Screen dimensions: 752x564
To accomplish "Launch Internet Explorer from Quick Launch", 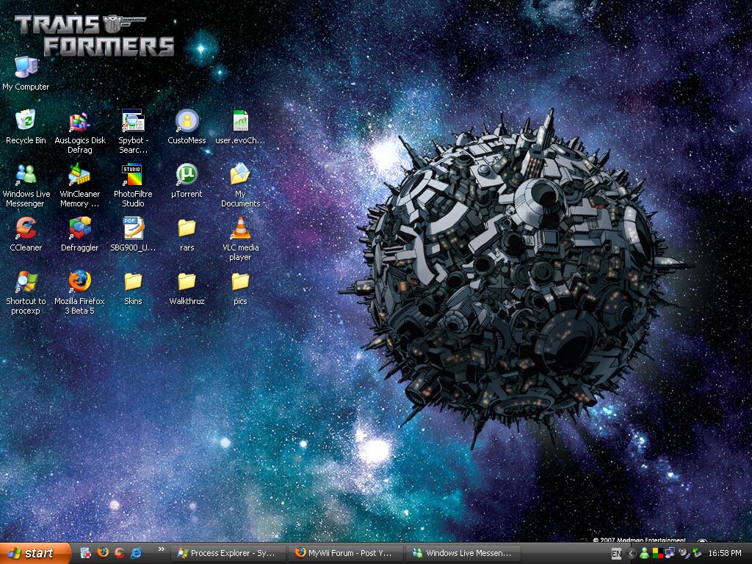I will [136, 553].
